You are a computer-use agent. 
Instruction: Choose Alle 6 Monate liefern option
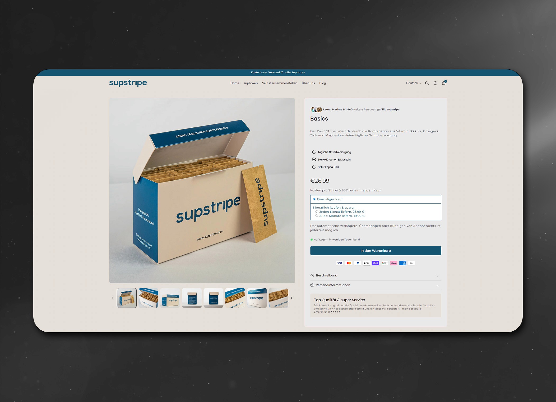click(317, 216)
